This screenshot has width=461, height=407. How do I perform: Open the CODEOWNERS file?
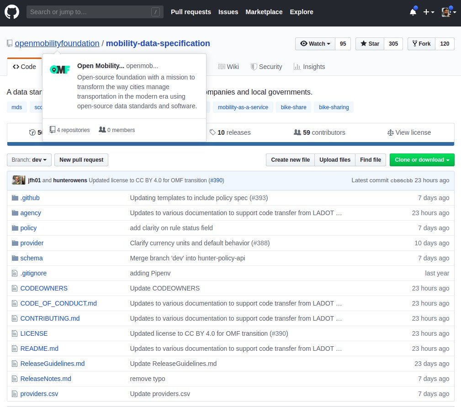(44, 288)
